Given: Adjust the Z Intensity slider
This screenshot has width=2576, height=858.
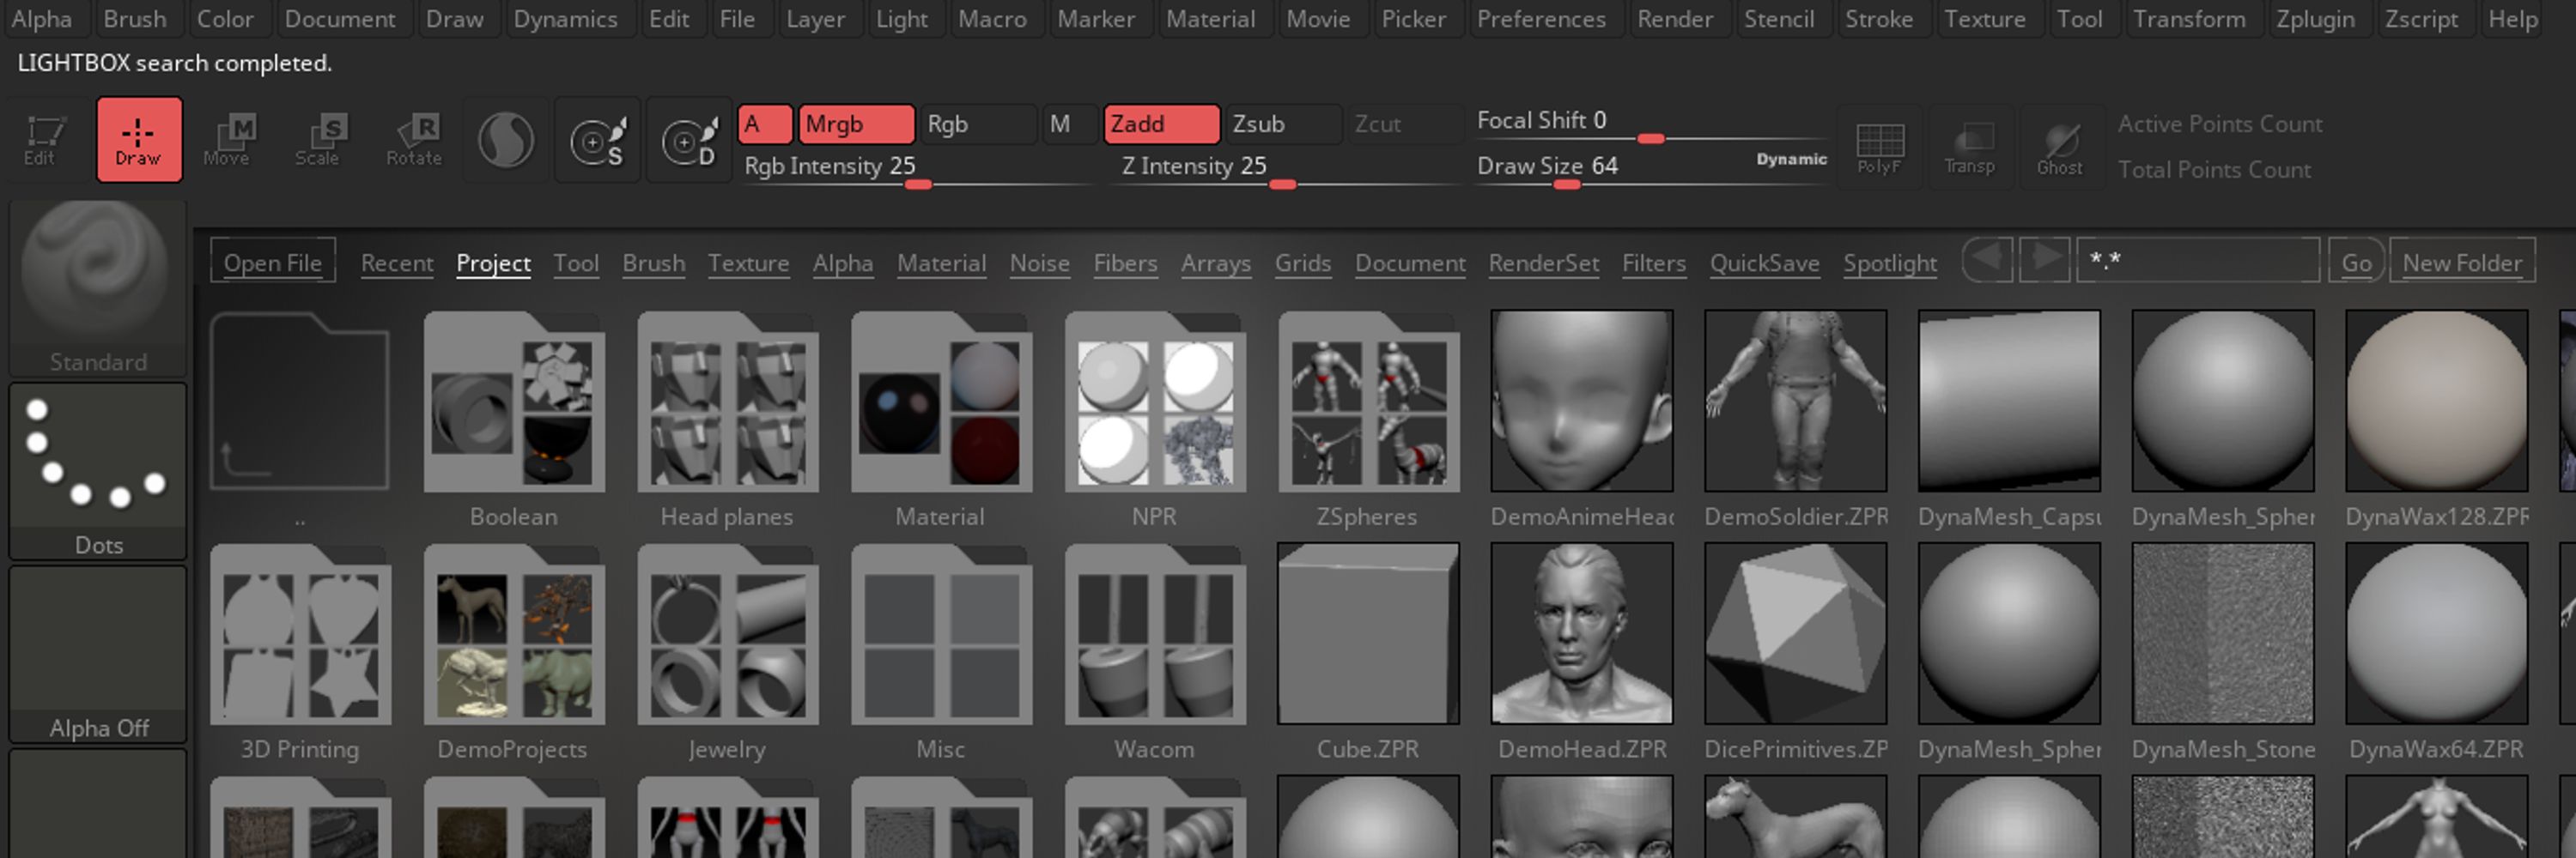Looking at the screenshot, I should [x=1282, y=168].
